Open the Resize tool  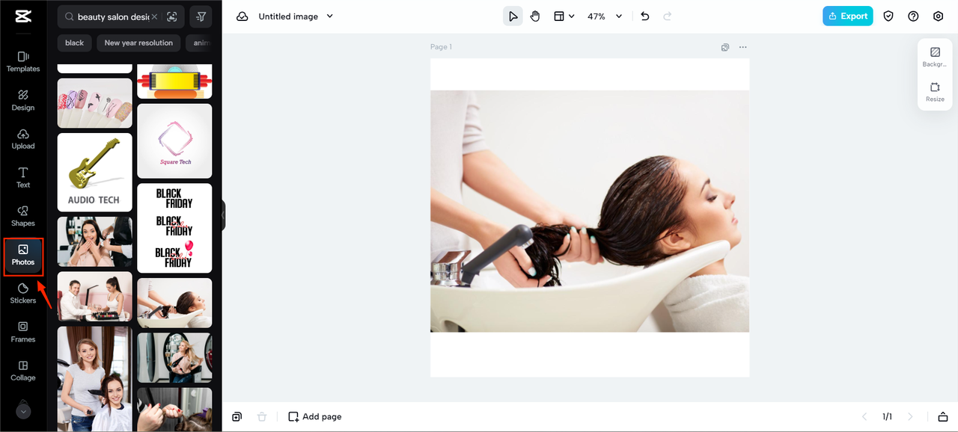tap(935, 92)
